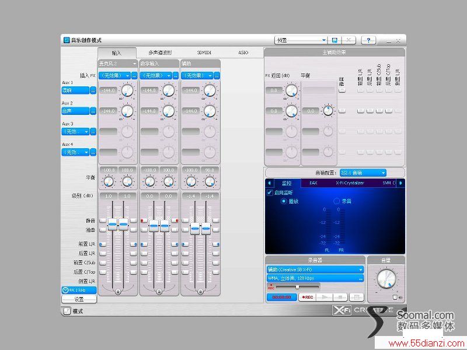The height and width of the screenshot is (350, 467).
Task: Toggle left 静音 mute on 麦克风 2
Action: tap(103, 220)
